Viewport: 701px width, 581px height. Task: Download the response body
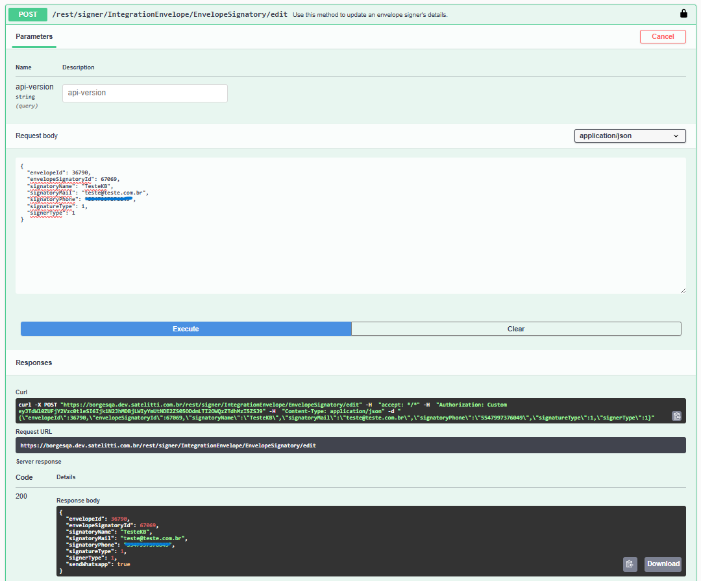click(663, 563)
